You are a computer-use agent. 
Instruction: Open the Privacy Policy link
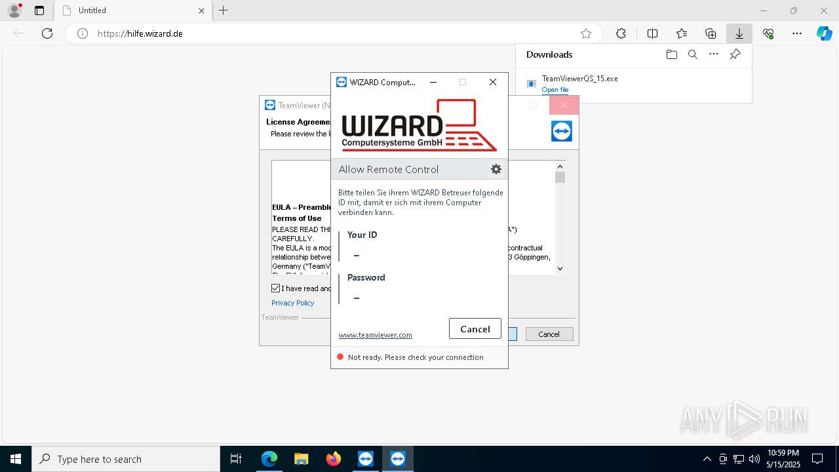[293, 303]
